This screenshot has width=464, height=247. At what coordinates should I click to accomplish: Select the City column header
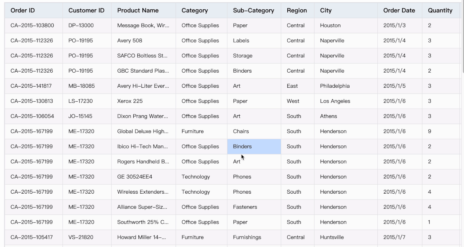(326, 10)
